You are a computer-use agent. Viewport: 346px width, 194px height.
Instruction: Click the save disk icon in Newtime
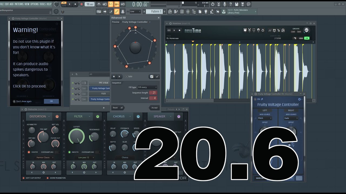click(x=245, y=30)
